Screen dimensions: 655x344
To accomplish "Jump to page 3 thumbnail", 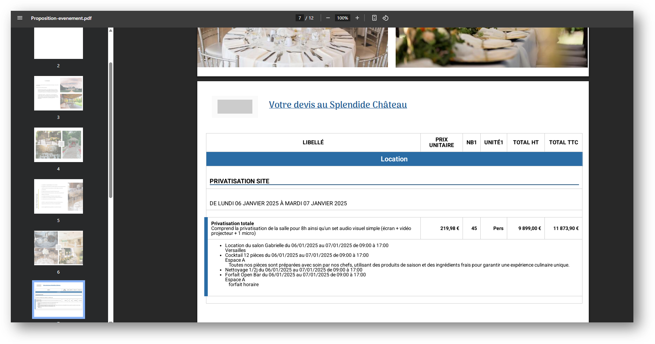I will (59, 93).
